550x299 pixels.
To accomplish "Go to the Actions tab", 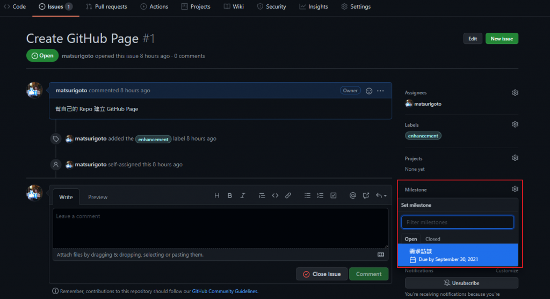I will pyautogui.click(x=154, y=6).
